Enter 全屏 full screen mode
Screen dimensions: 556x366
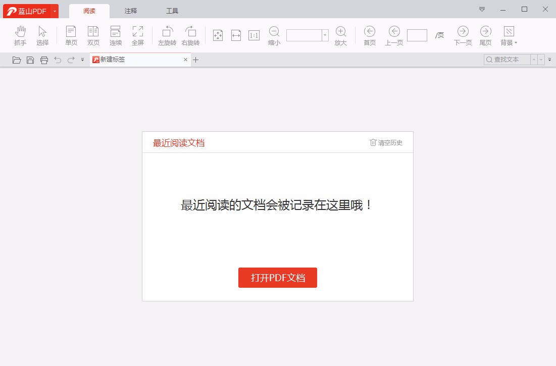click(x=138, y=35)
